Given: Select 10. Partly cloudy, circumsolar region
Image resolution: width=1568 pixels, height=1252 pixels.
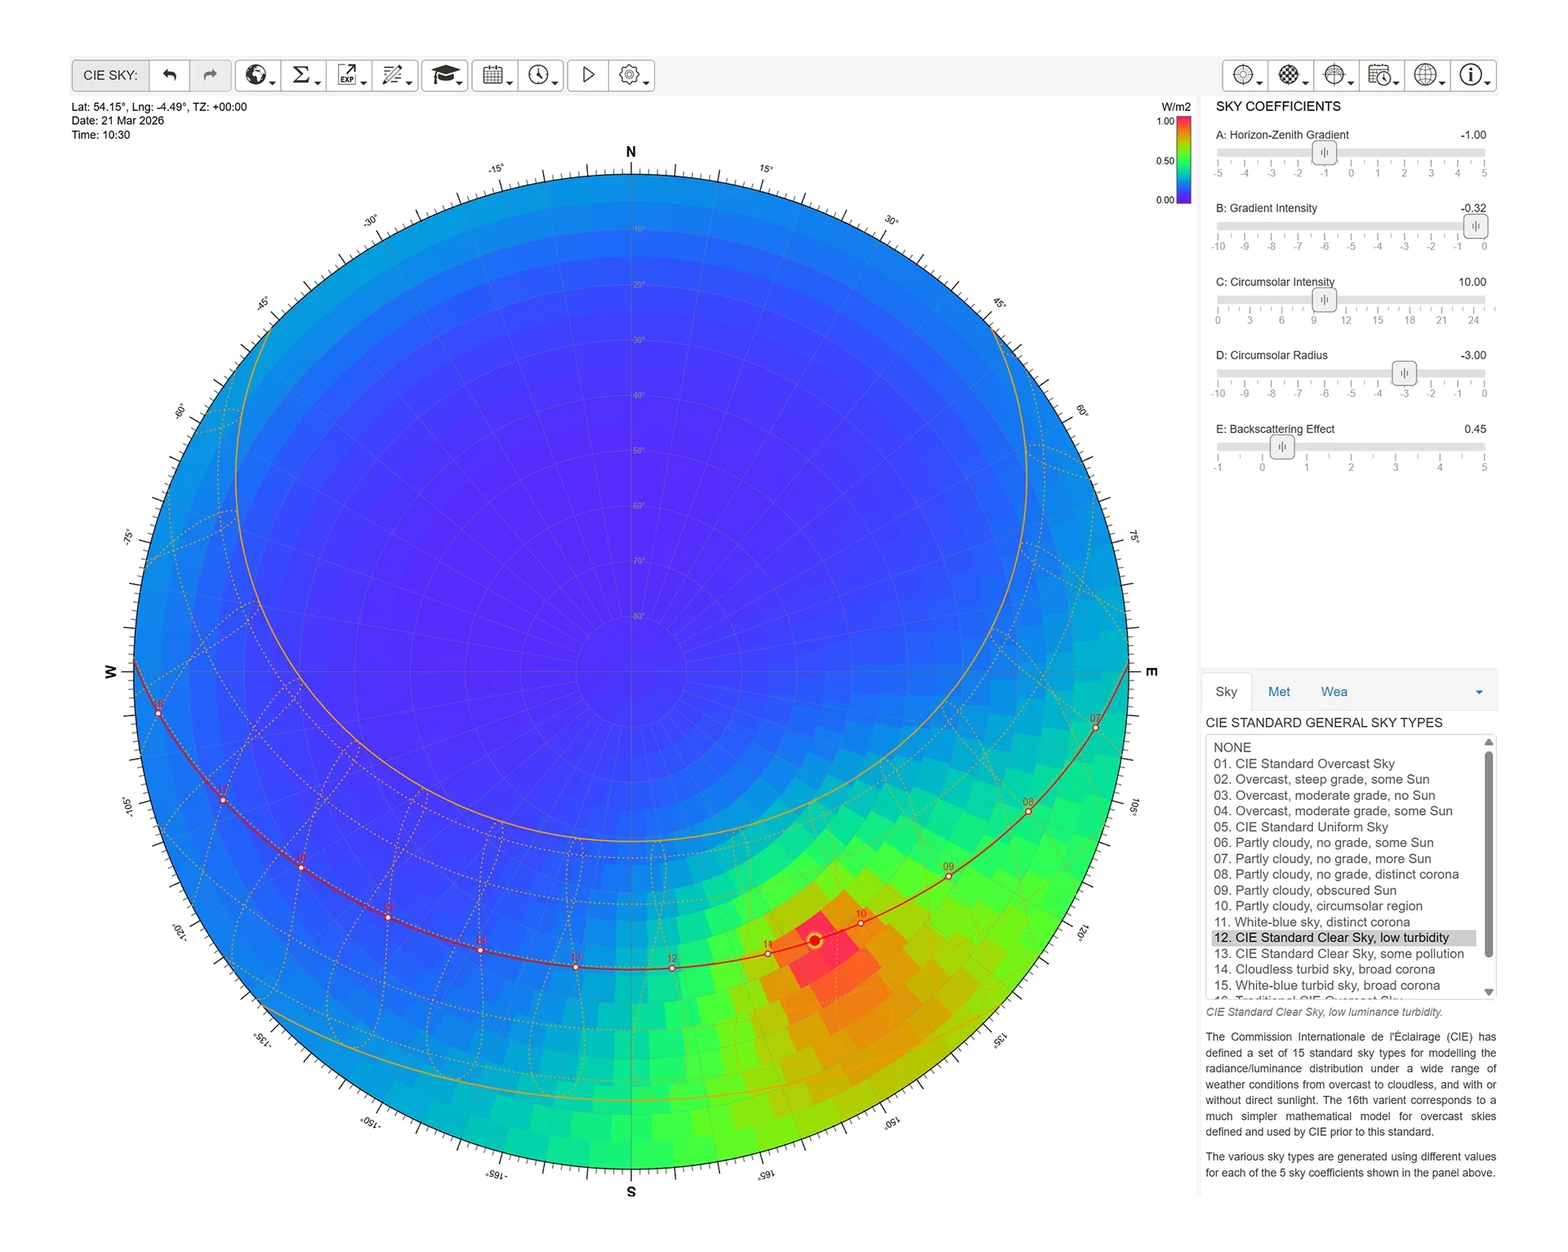Looking at the screenshot, I should pos(1344,906).
